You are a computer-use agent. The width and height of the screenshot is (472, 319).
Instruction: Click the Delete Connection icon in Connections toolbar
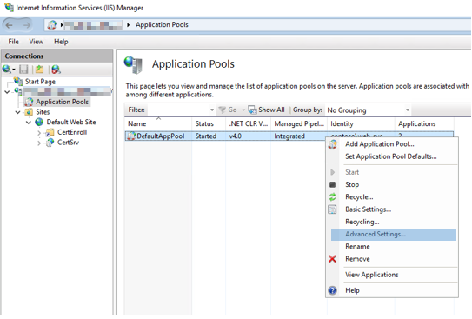(x=56, y=70)
